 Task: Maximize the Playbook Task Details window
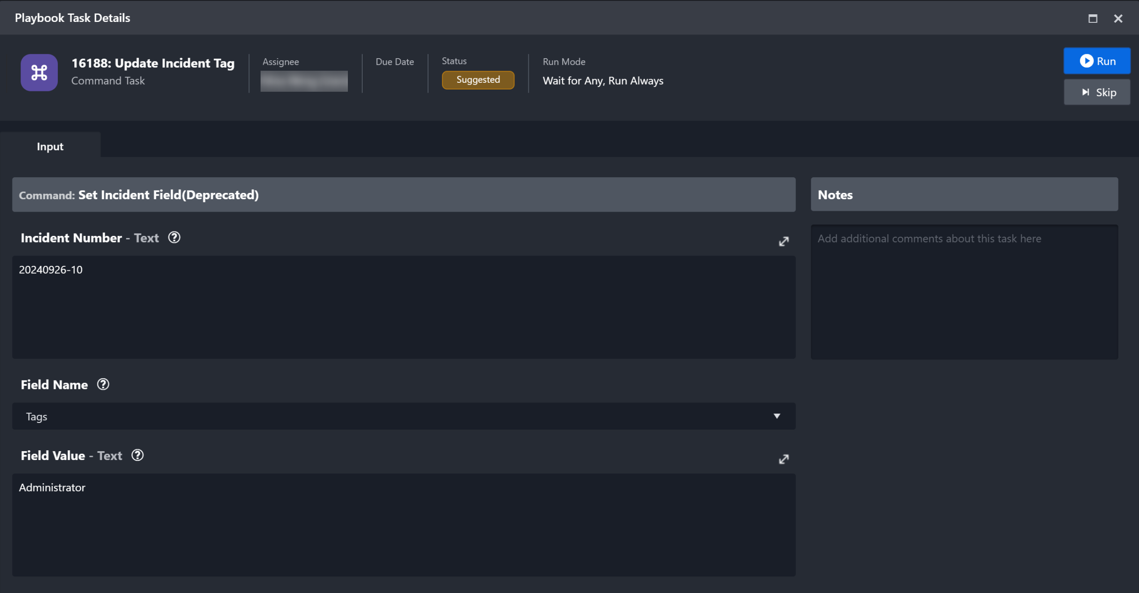tap(1093, 18)
